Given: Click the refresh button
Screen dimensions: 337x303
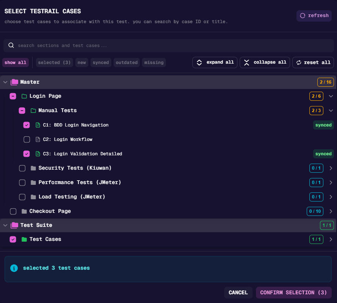Looking at the screenshot, I should 314,16.
